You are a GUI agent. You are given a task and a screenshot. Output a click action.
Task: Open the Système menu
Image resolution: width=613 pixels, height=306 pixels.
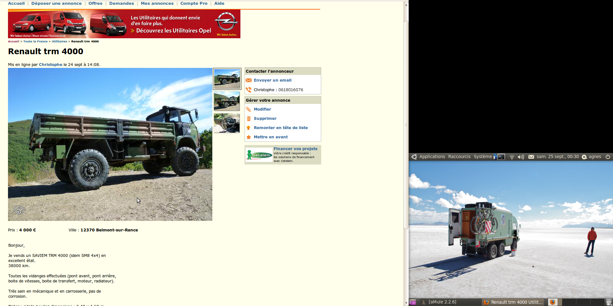pyautogui.click(x=482, y=157)
